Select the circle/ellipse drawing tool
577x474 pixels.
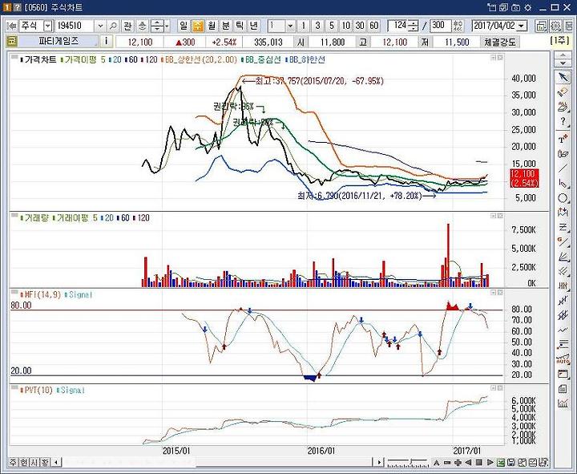(563, 198)
